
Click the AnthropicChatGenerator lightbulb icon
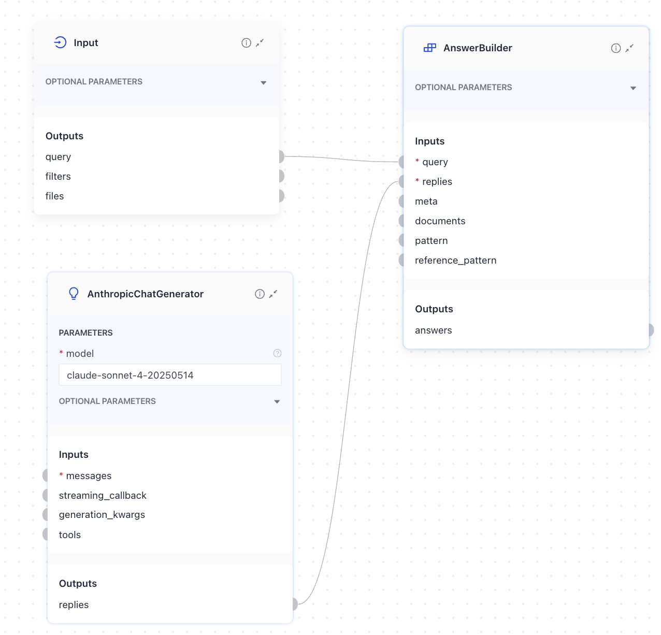tap(74, 294)
